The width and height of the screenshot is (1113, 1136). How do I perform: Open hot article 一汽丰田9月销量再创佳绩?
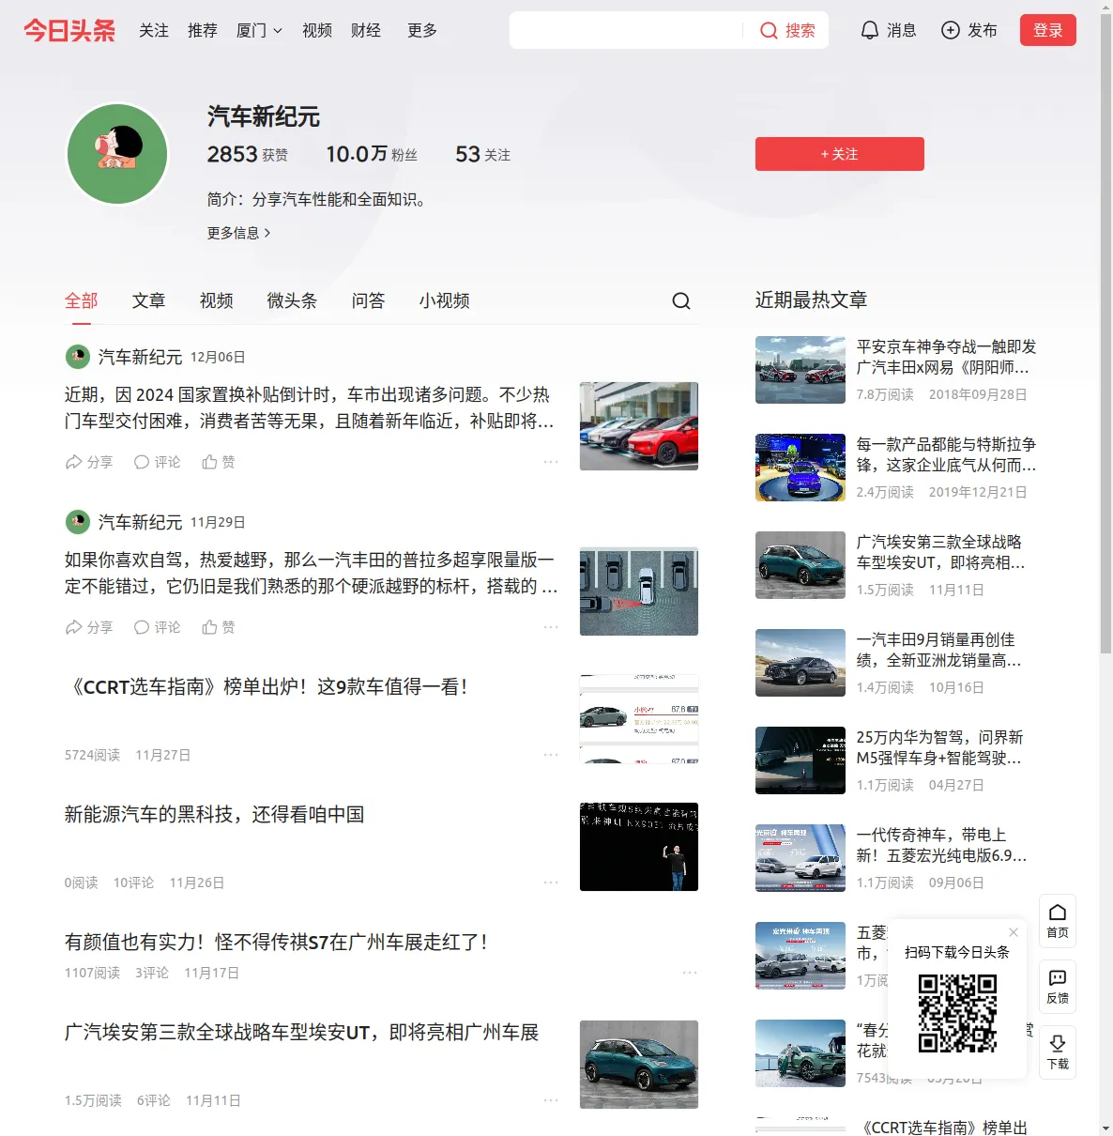point(939,650)
